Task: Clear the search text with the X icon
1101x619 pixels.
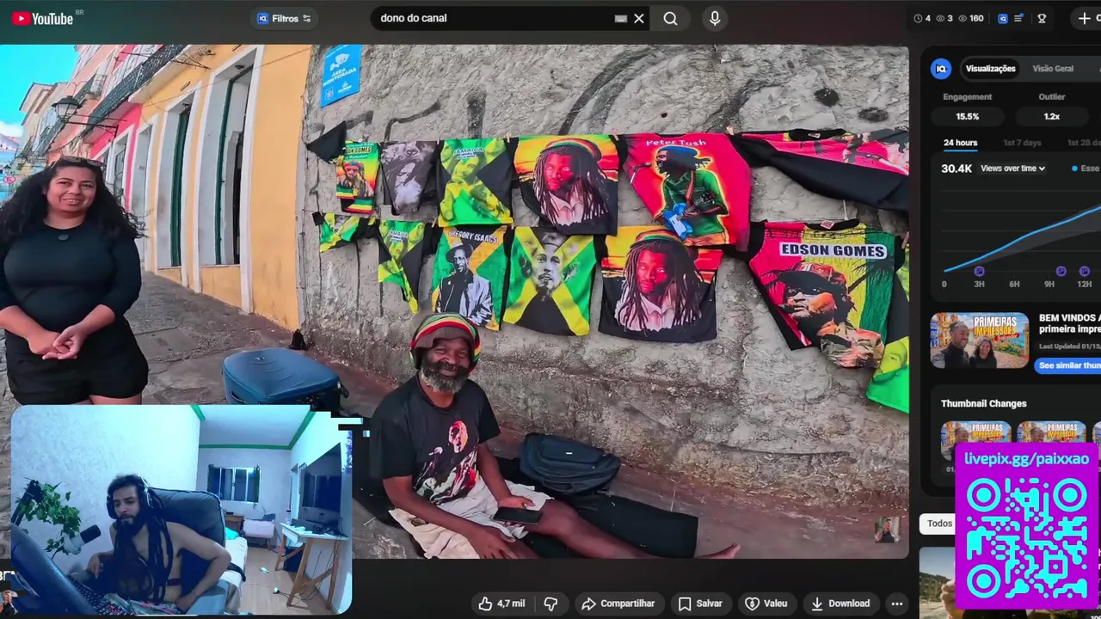Action: tap(639, 18)
